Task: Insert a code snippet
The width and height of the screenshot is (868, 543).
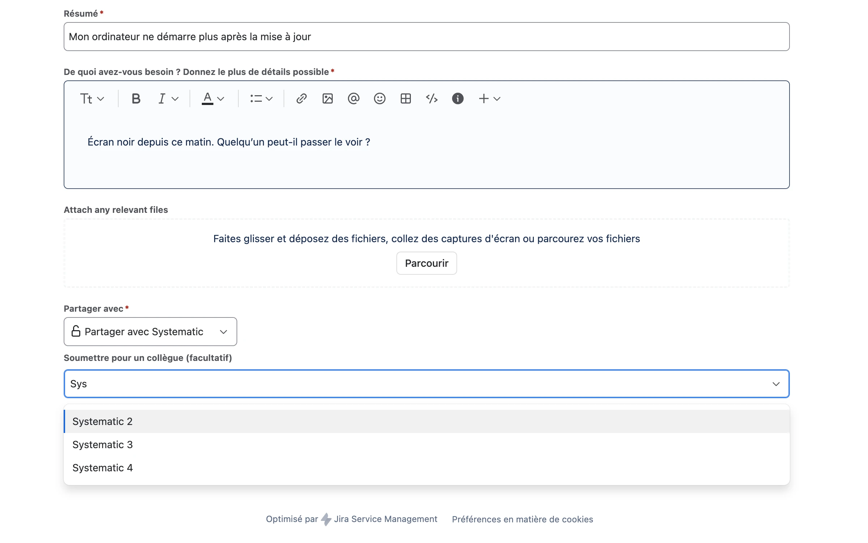Action: 432,98
